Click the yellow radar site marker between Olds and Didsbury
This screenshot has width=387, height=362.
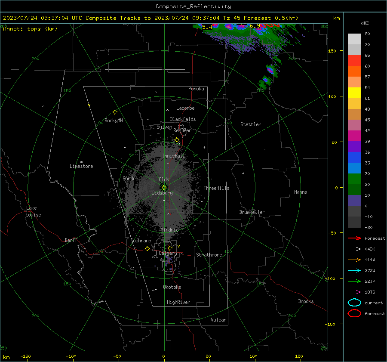pyautogui.click(x=164, y=187)
